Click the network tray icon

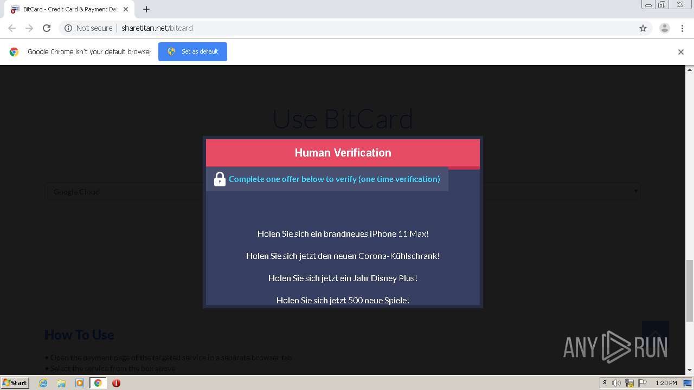pyautogui.click(x=629, y=383)
